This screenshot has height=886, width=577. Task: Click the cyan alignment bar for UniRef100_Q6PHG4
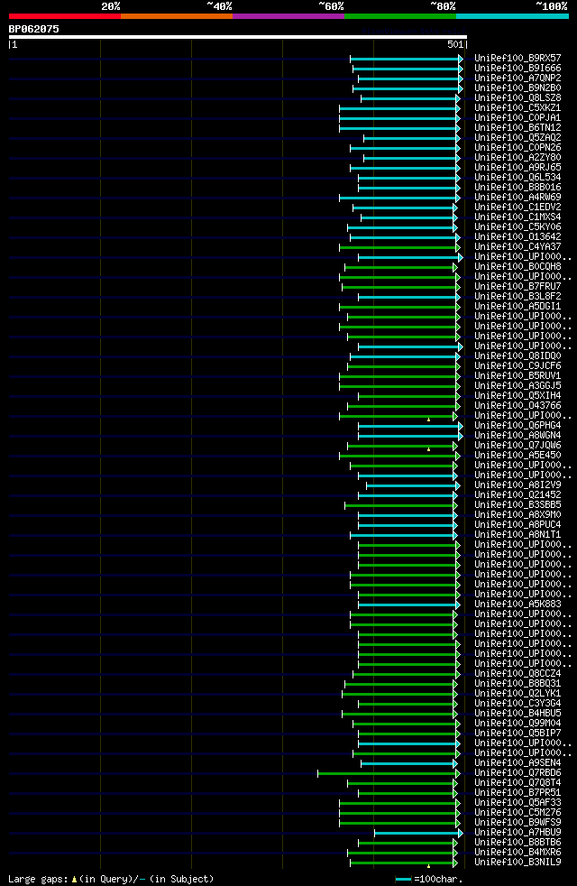(x=410, y=426)
